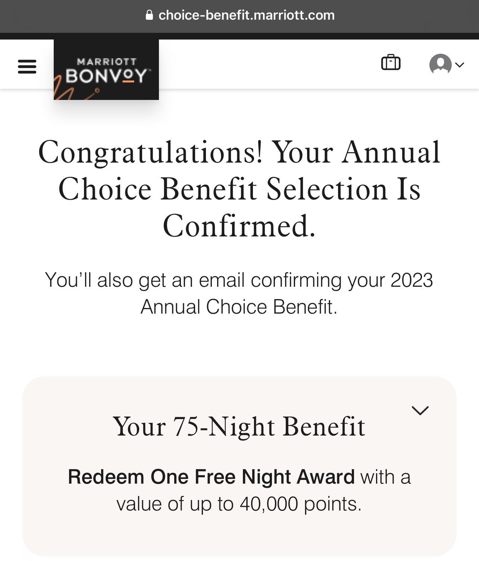Viewport: 479px width, 575px height.
Task: Click the "Congratulations! Your Annual" heading line
Action: pyautogui.click(x=239, y=152)
